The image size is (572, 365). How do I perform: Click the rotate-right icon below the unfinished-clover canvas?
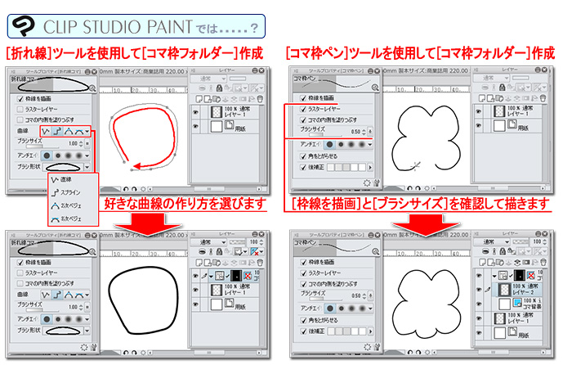(x=418, y=188)
